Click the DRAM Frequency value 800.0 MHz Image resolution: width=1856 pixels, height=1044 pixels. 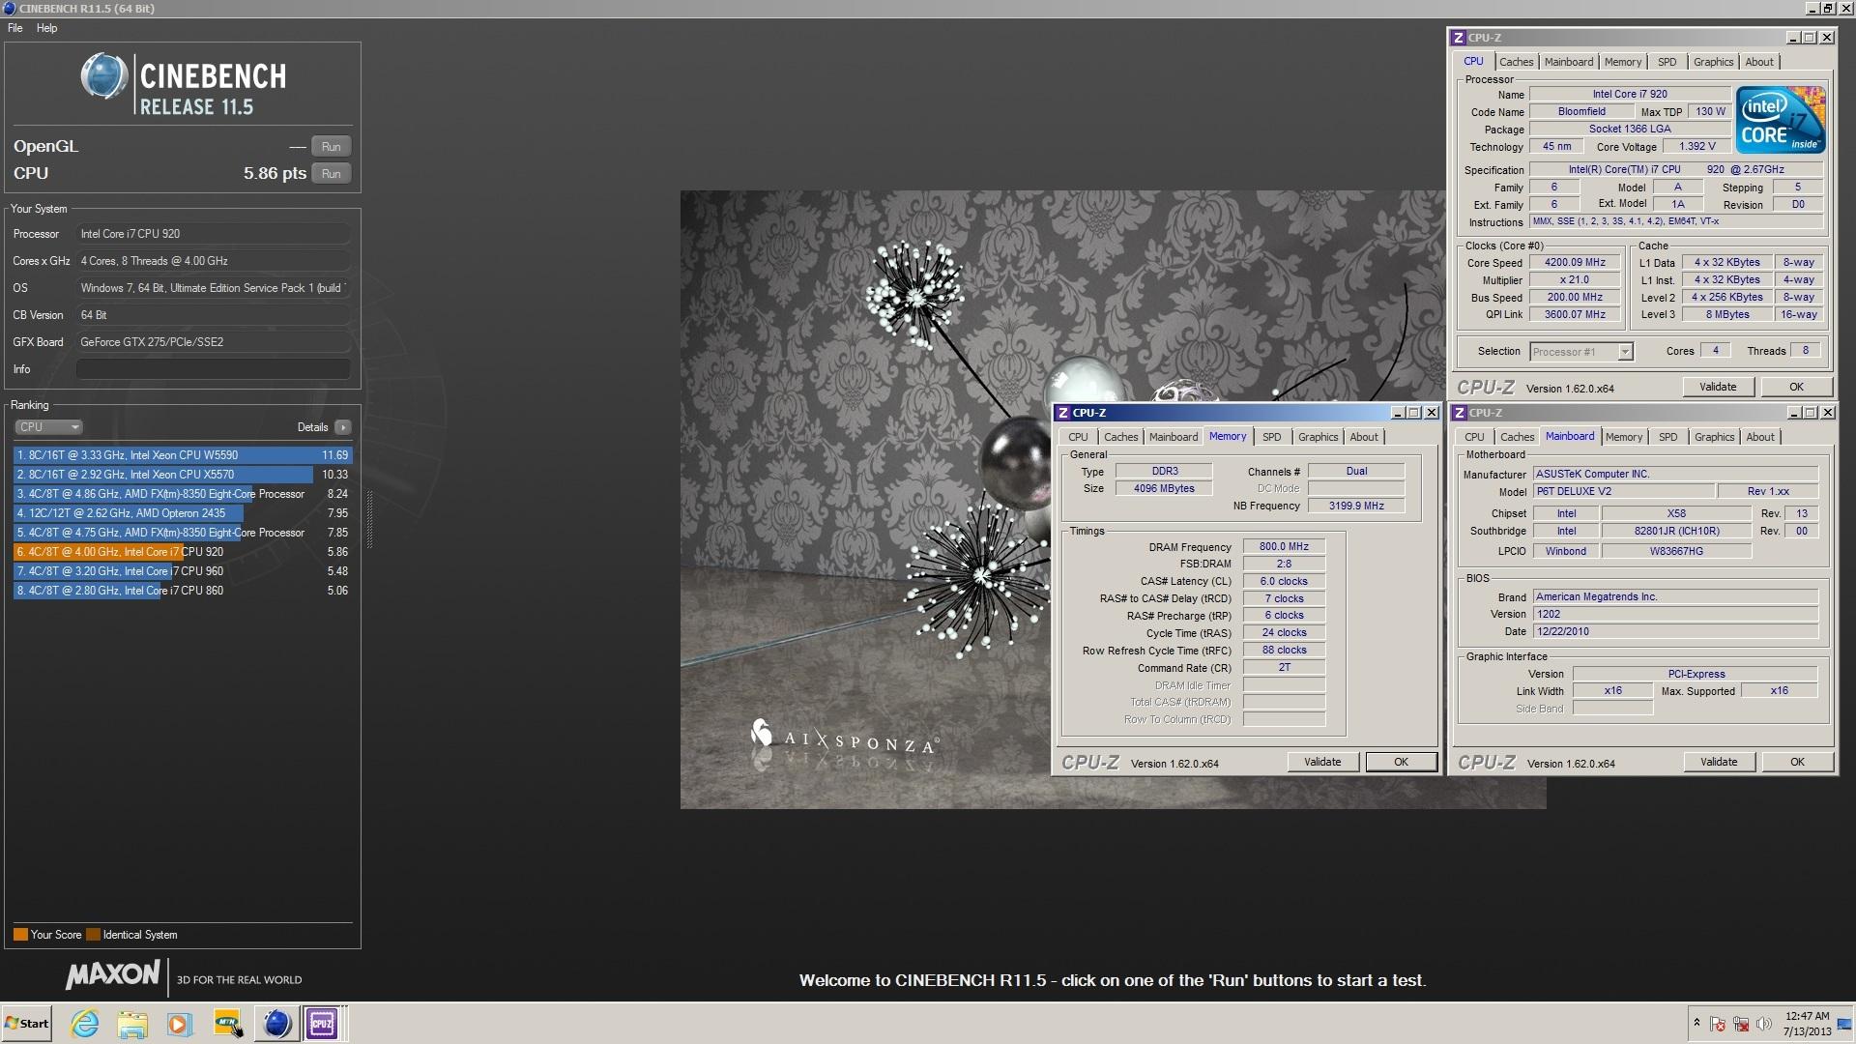(x=1284, y=547)
